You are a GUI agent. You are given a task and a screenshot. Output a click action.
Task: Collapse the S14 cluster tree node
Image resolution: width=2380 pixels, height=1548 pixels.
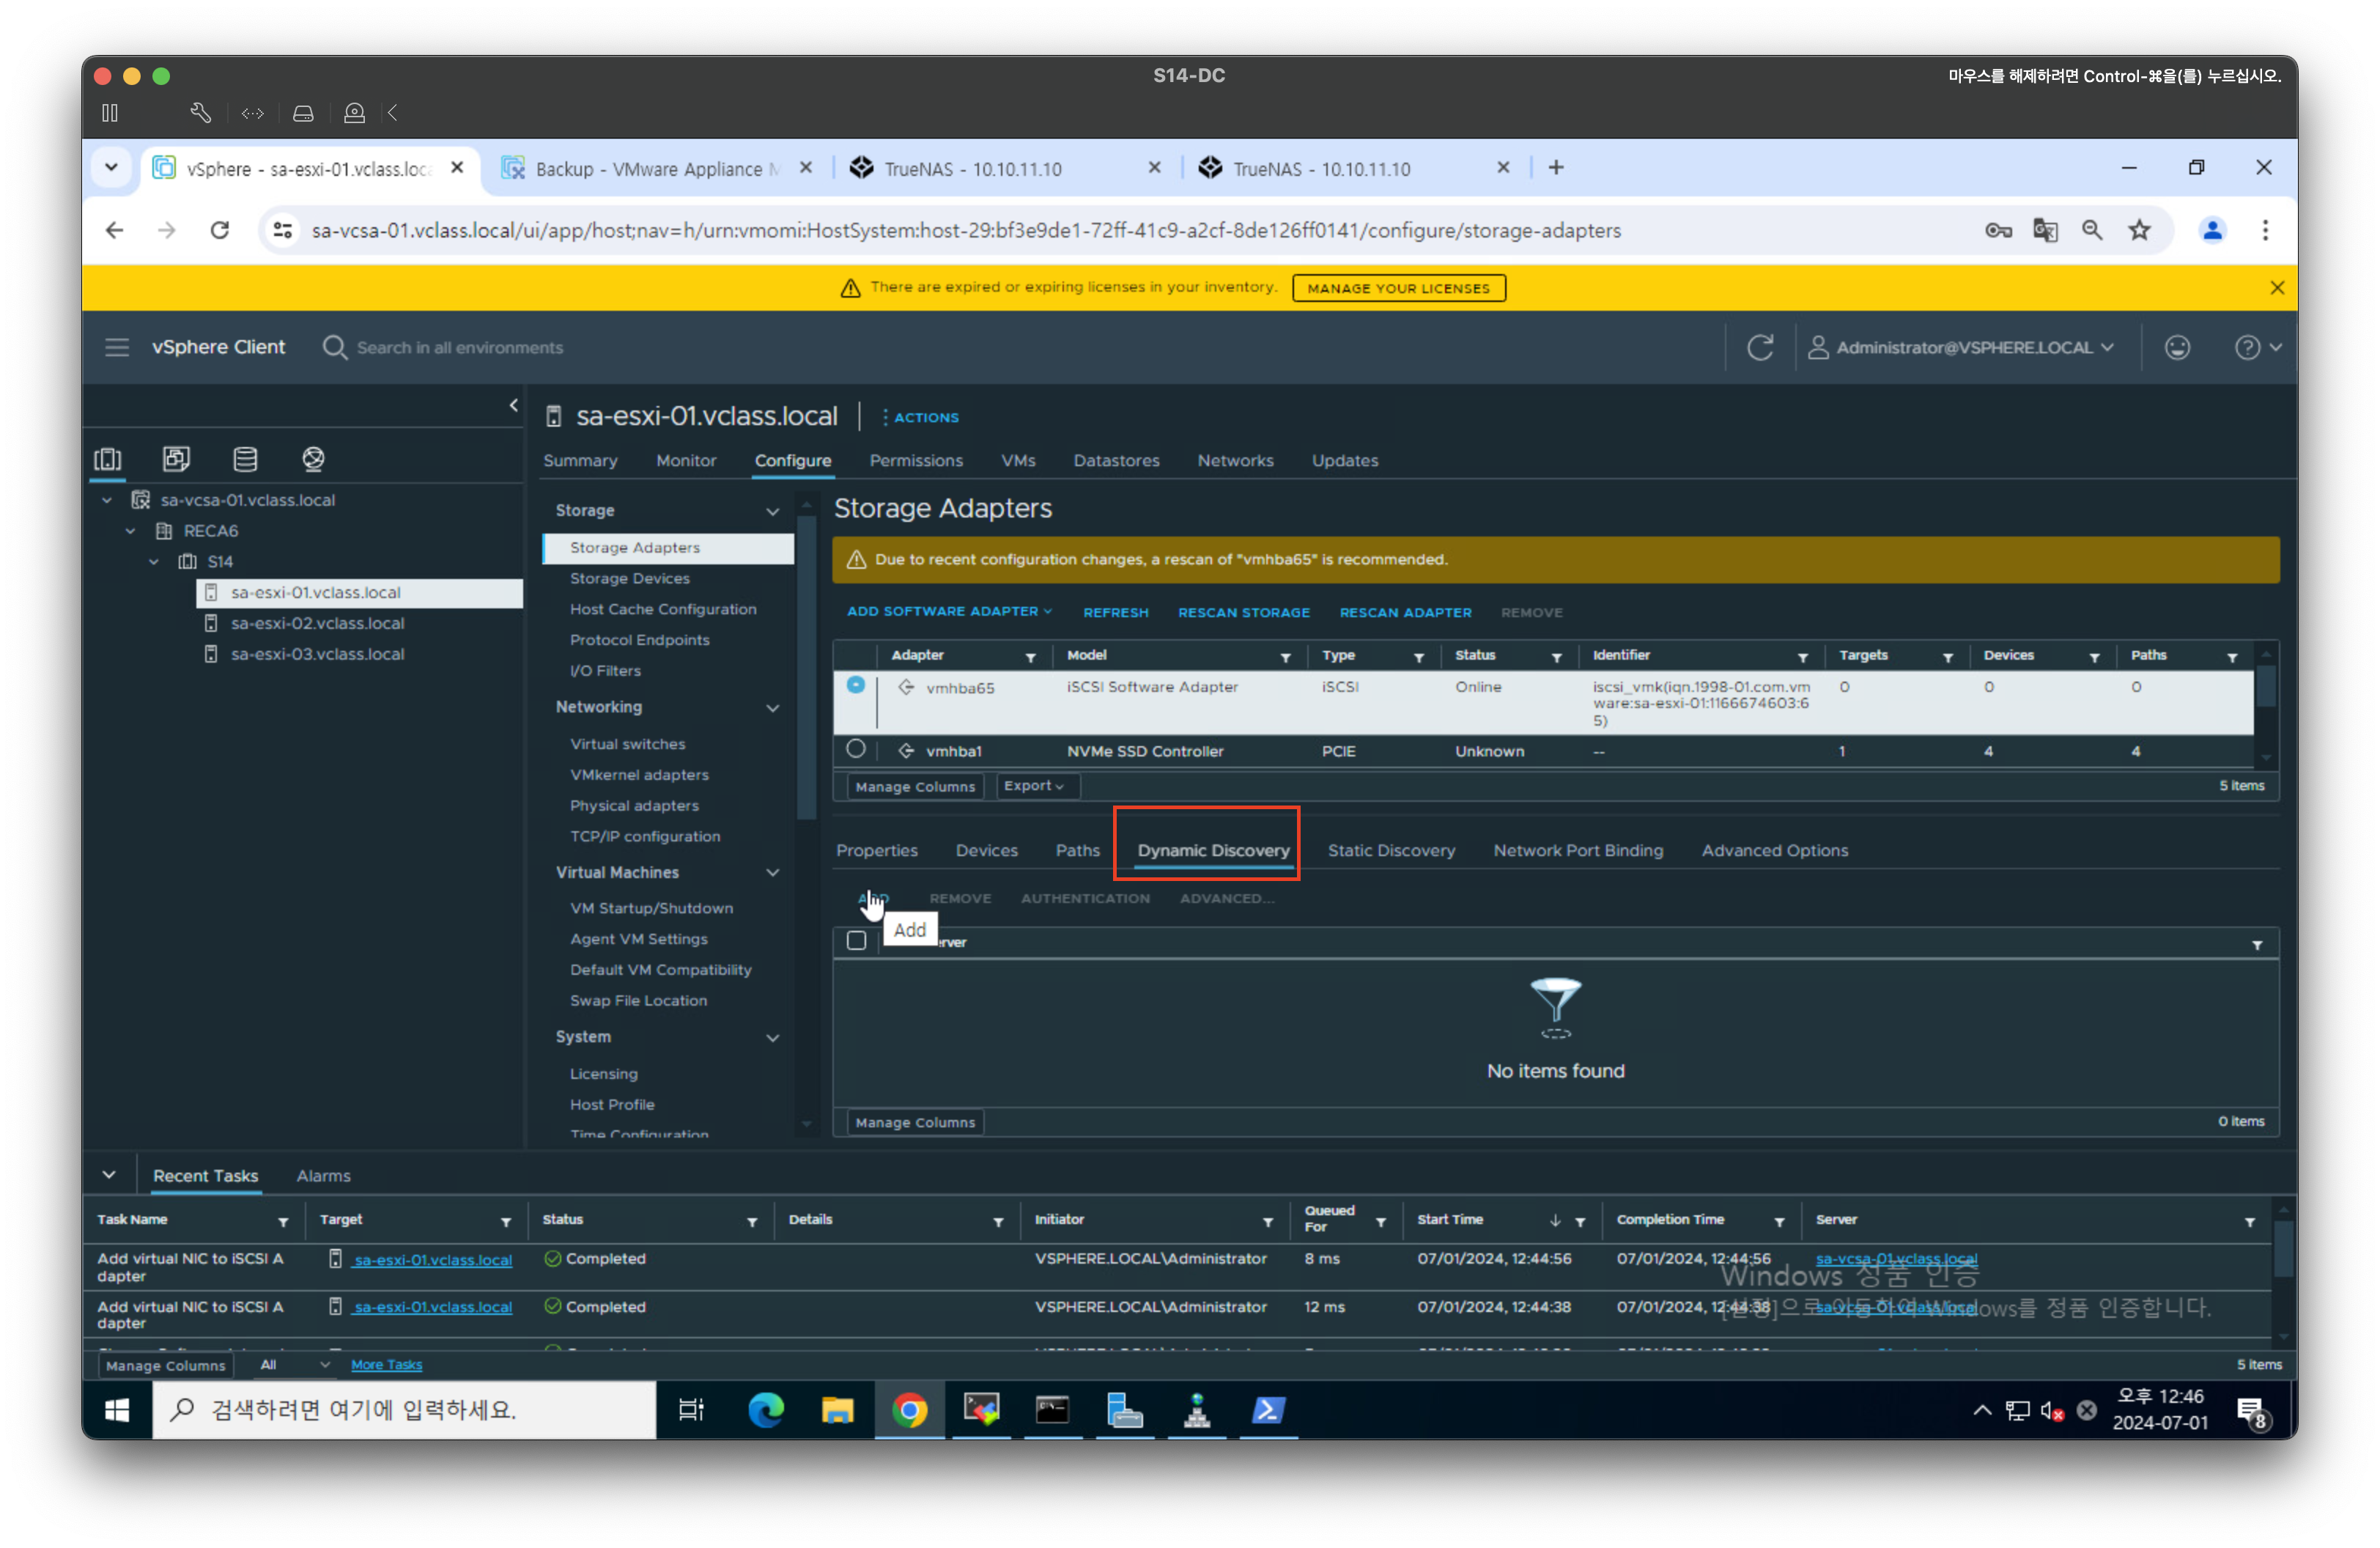[154, 562]
